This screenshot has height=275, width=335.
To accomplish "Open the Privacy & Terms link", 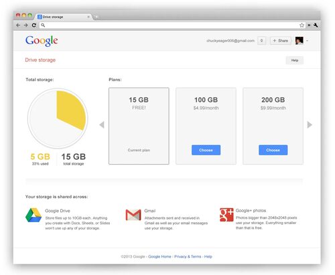I will 188,256.
